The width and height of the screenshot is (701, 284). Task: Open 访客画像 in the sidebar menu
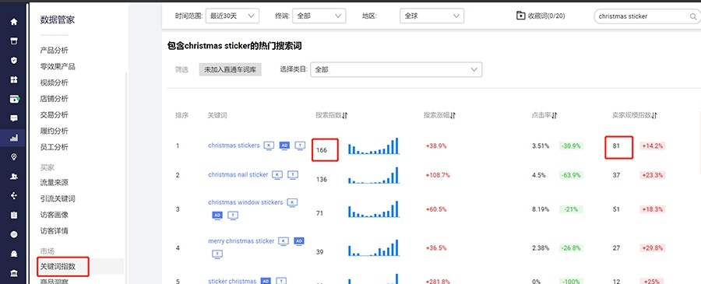pyautogui.click(x=54, y=215)
